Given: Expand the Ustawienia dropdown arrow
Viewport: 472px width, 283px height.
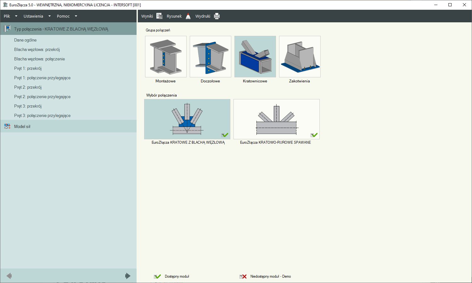Looking at the screenshot, I should coord(49,16).
